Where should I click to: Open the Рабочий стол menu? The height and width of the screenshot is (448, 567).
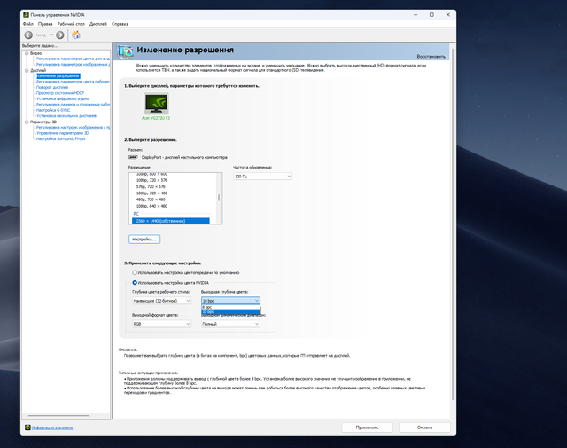pyautogui.click(x=71, y=24)
